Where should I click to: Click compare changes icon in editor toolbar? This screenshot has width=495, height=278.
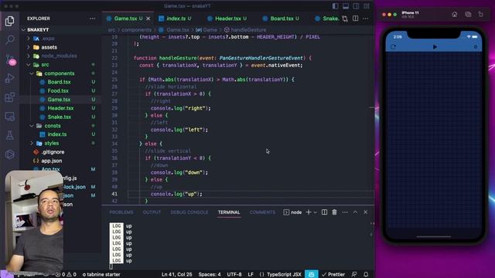coord(345,19)
